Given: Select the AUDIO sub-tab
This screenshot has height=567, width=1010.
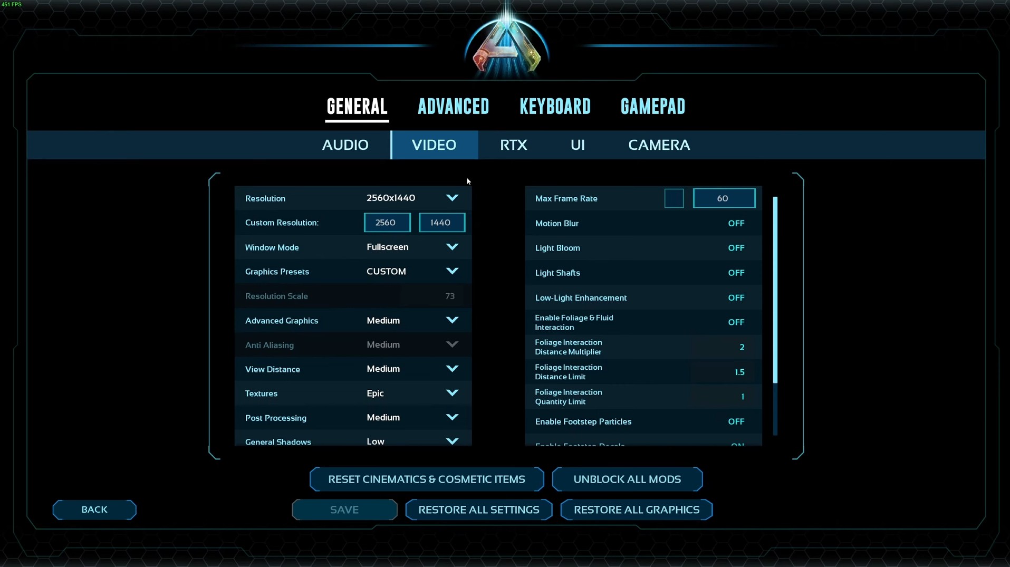Looking at the screenshot, I should 345,145.
